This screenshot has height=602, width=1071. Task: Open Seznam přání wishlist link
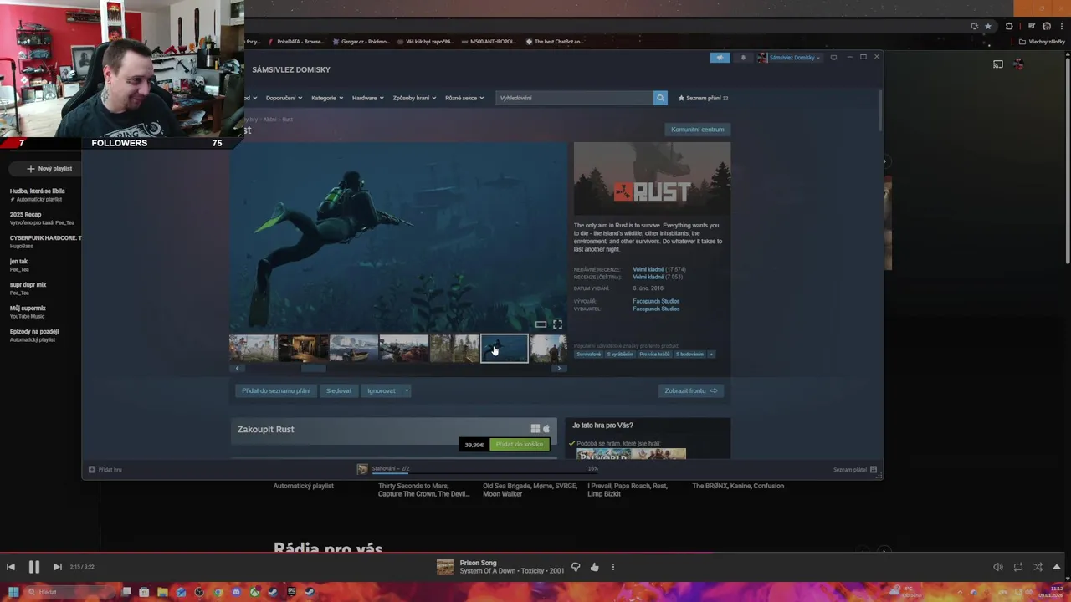coord(703,98)
